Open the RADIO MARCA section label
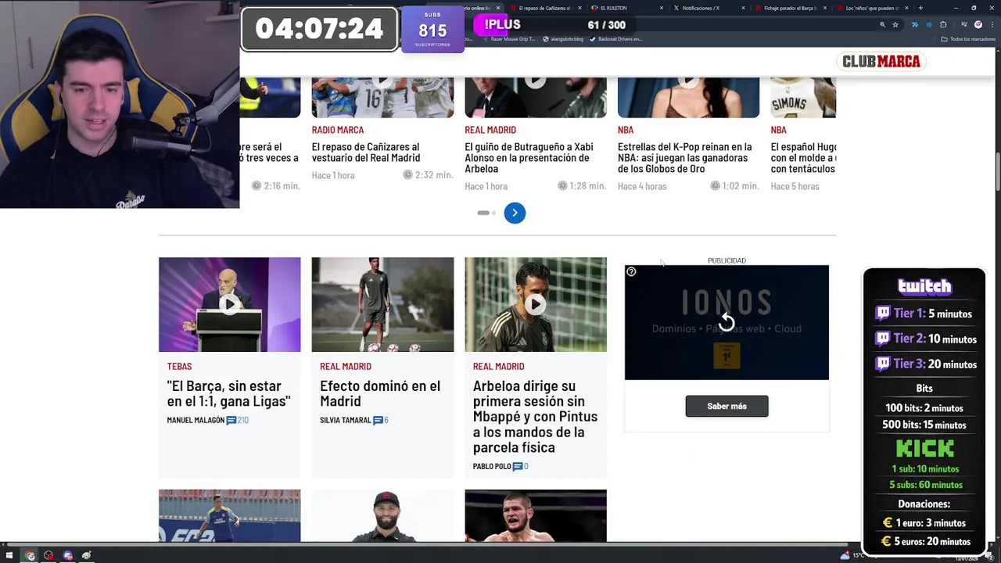 coord(338,130)
